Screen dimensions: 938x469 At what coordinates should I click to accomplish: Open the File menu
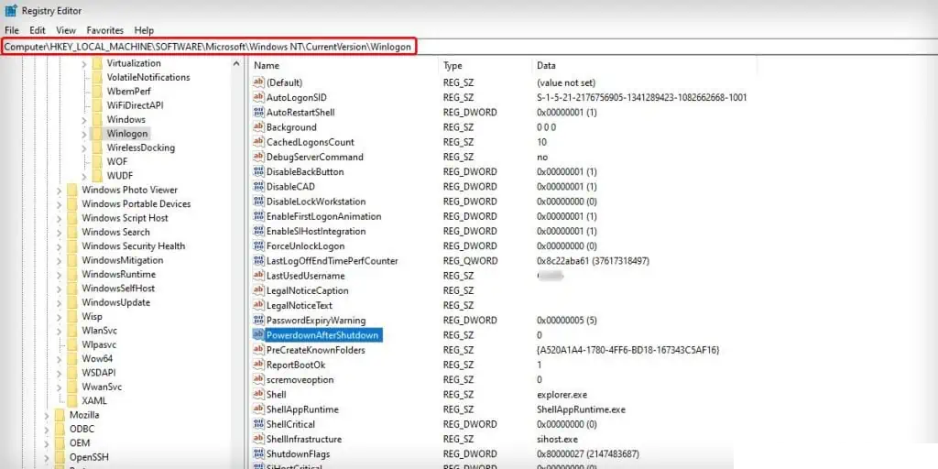click(12, 30)
